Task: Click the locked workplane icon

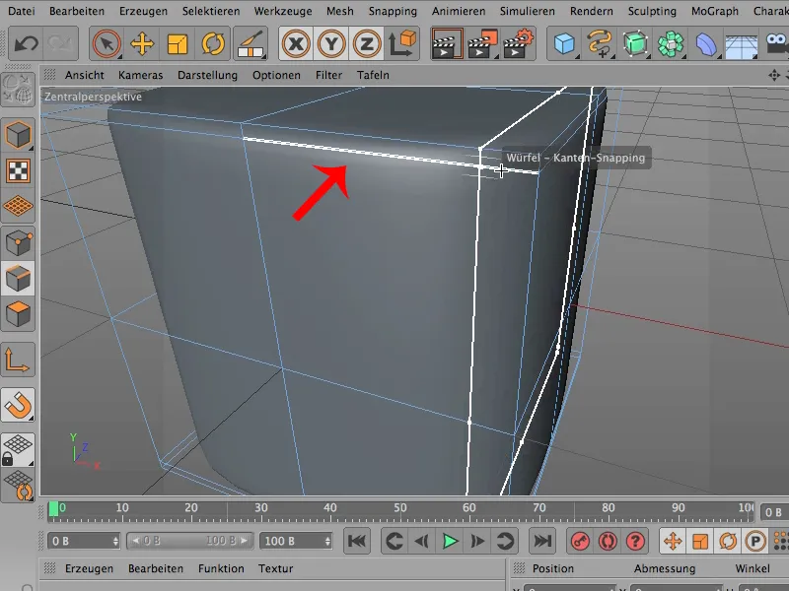Action: (x=18, y=450)
